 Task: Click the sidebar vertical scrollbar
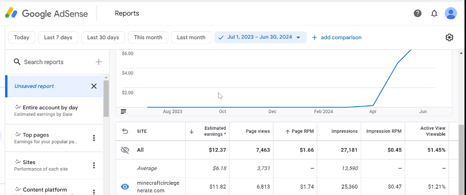pyautogui.click(x=106, y=98)
